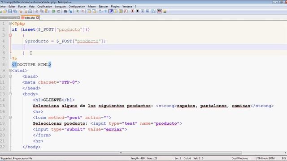Play back the recorded macro icon
The image size is (287, 161).
click(143, 11)
